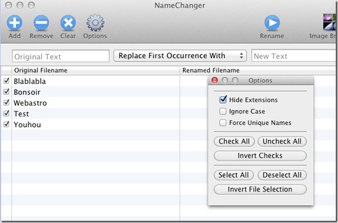Open the Image Browser icon
The height and width of the screenshot is (223, 338).
(329, 22)
